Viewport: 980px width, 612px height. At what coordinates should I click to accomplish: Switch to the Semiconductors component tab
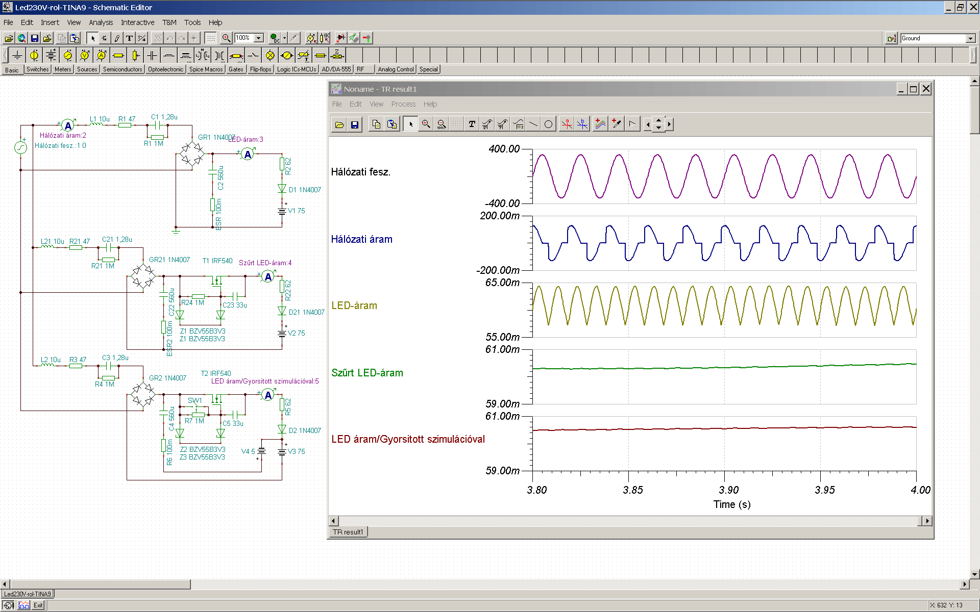tap(122, 69)
